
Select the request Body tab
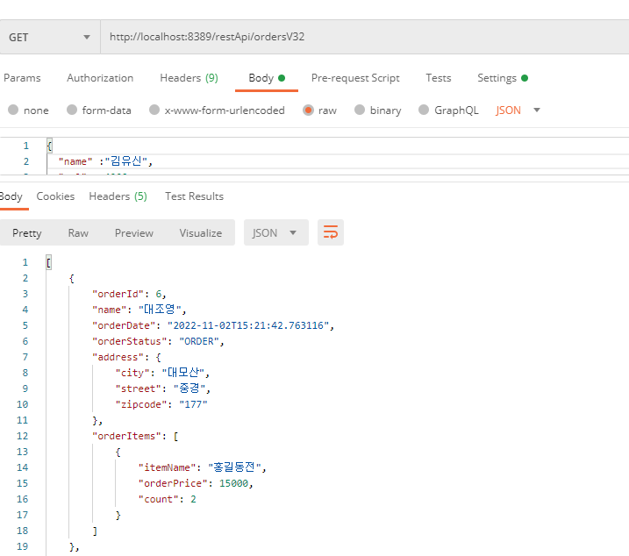tap(267, 78)
